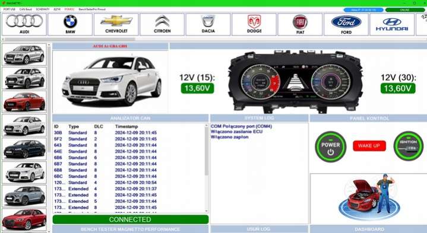Open the SCHEMATY menu

coord(43,9)
